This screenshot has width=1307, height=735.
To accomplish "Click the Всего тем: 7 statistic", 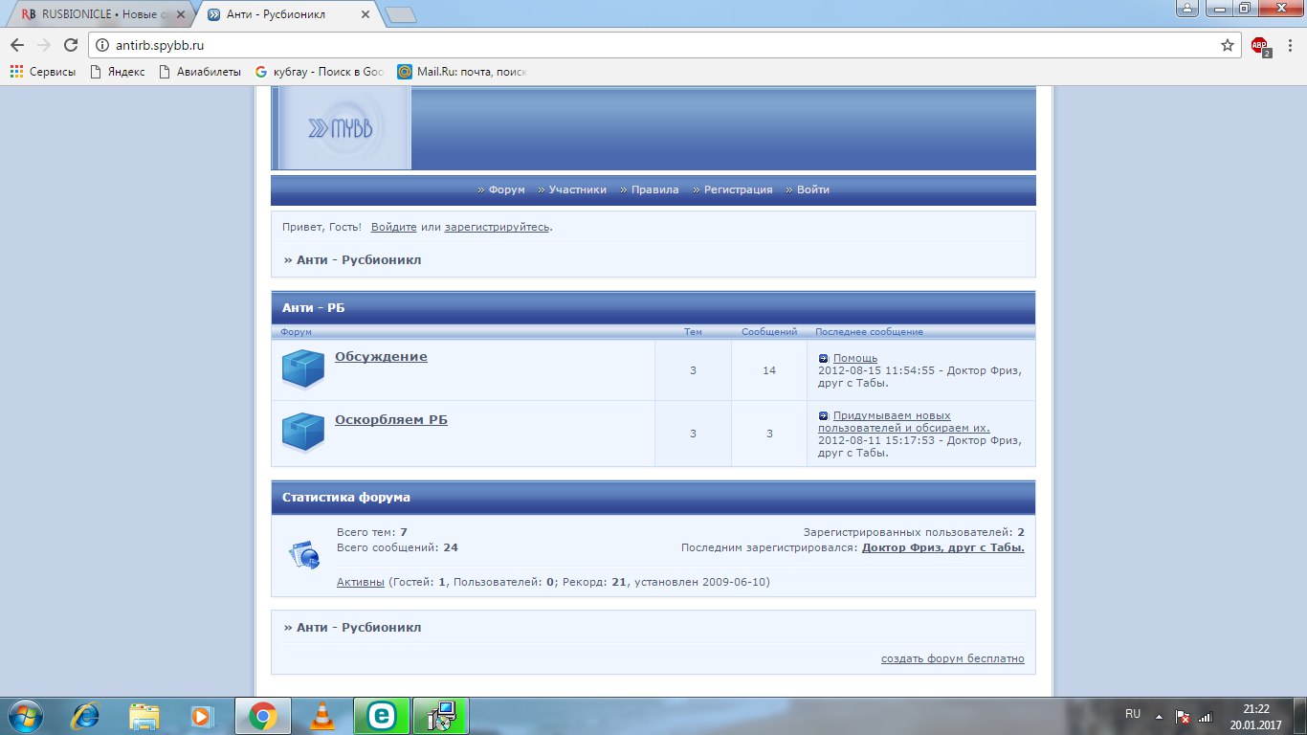I will tap(372, 532).
